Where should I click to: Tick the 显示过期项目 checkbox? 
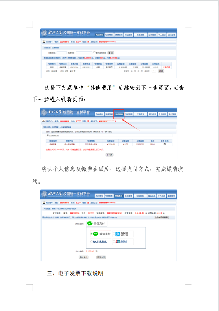pos(94,52)
